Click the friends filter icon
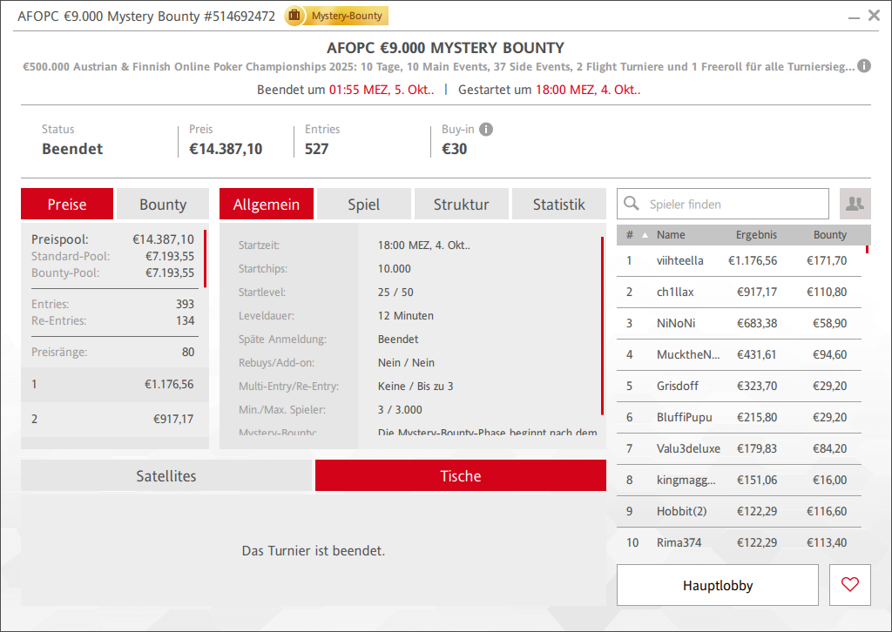The width and height of the screenshot is (892, 632). click(x=855, y=204)
